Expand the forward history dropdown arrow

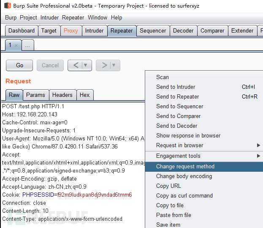pos(114,65)
